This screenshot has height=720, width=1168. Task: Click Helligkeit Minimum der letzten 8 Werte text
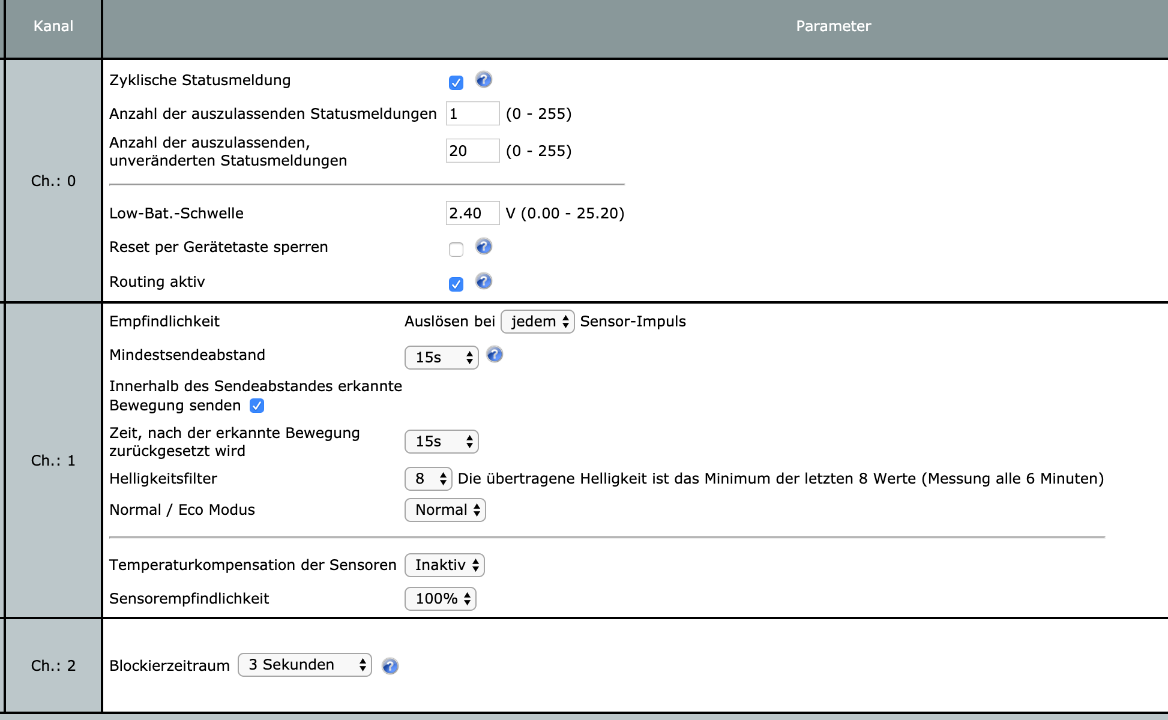coord(781,479)
